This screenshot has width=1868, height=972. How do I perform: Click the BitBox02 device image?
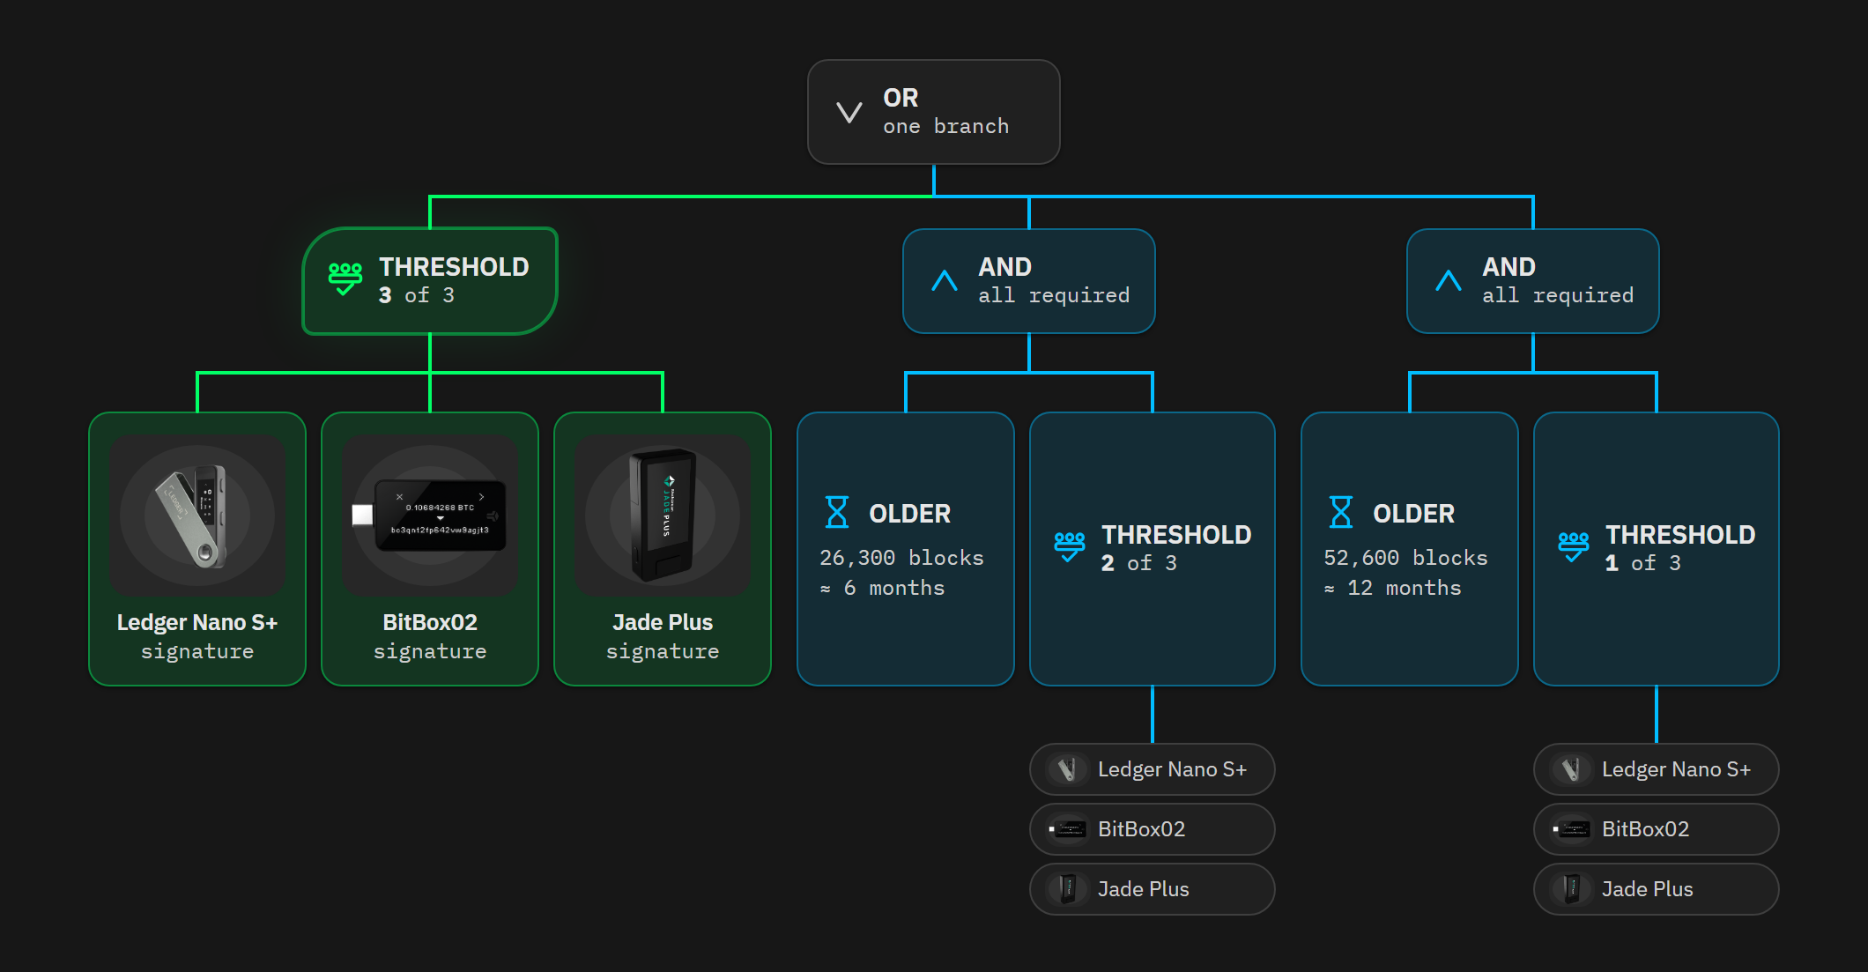[430, 516]
